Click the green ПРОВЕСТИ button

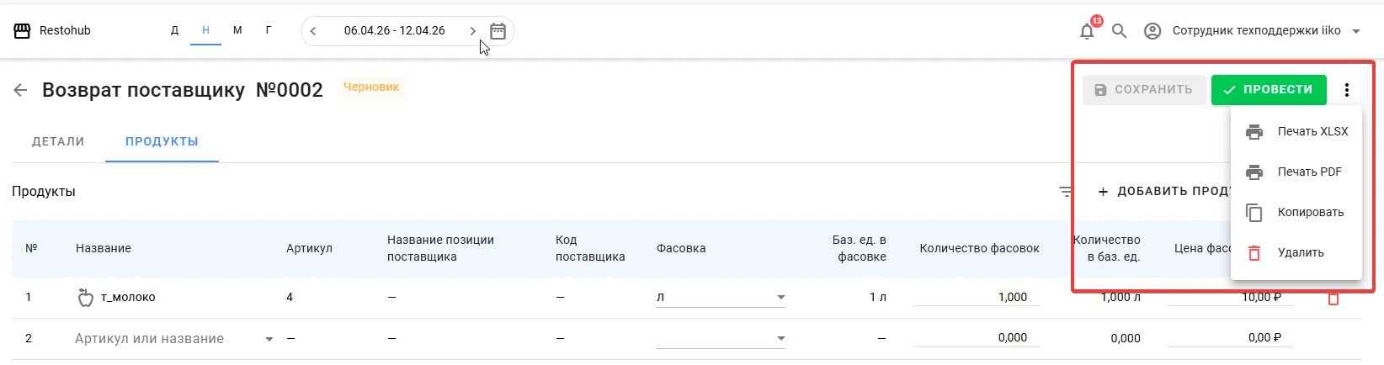(x=1269, y=90)
